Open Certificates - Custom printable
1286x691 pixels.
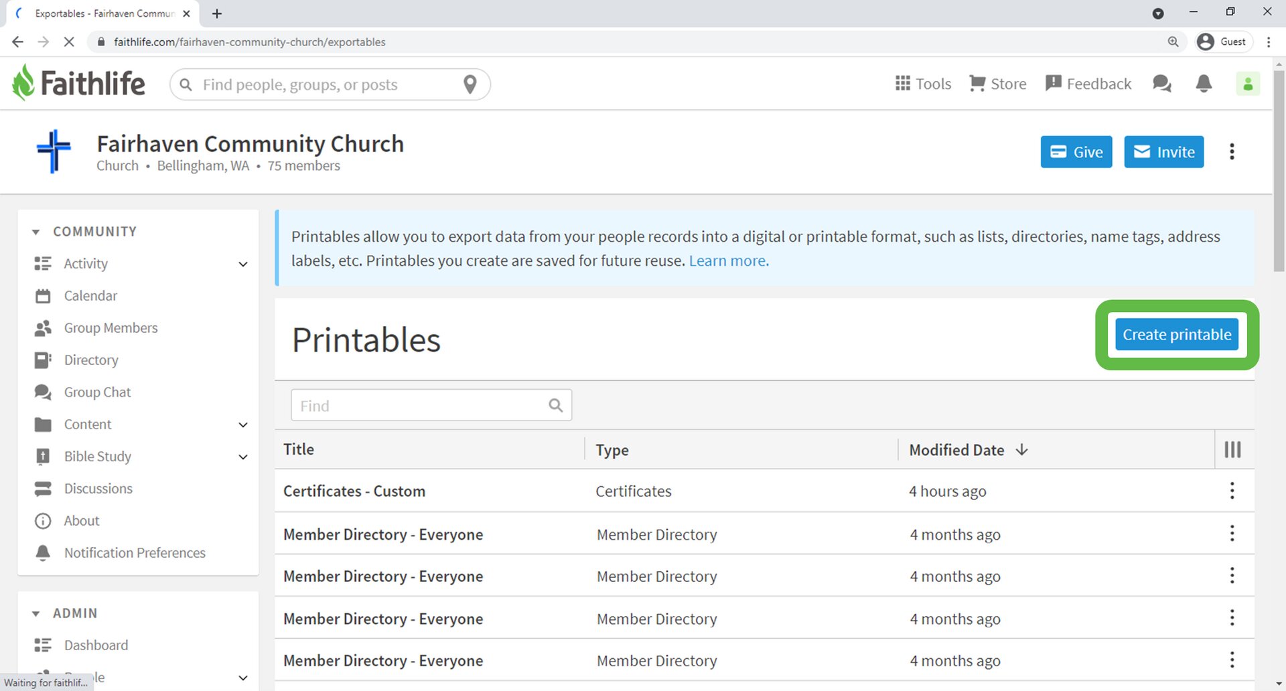(x=354, y=491)
